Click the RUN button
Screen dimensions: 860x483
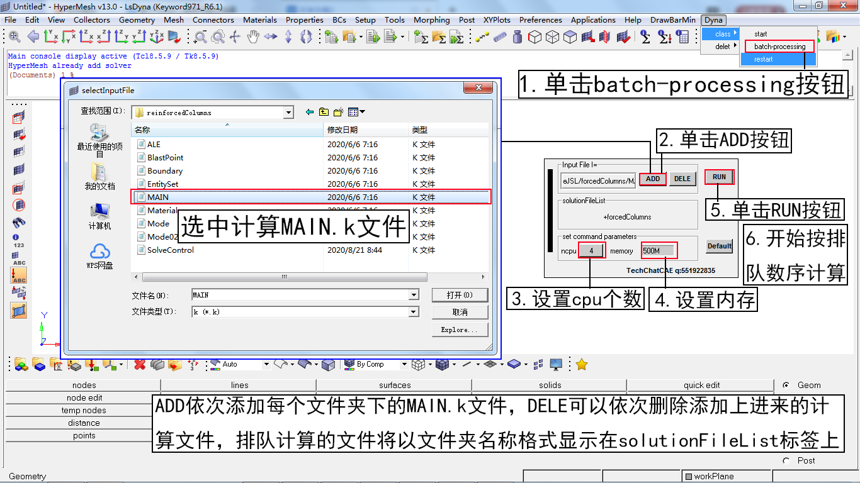click(718, 177)
